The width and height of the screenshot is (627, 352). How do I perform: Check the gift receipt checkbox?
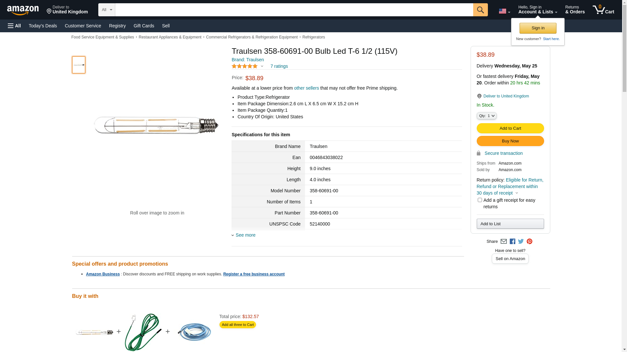tap(480, 200)
